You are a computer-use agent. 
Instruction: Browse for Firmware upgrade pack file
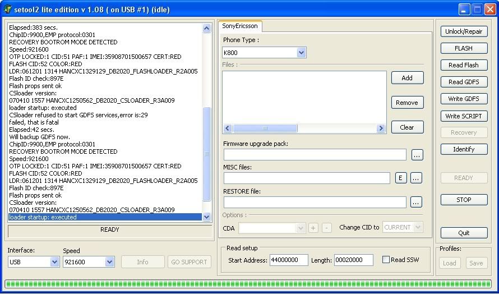click(417, 155)
